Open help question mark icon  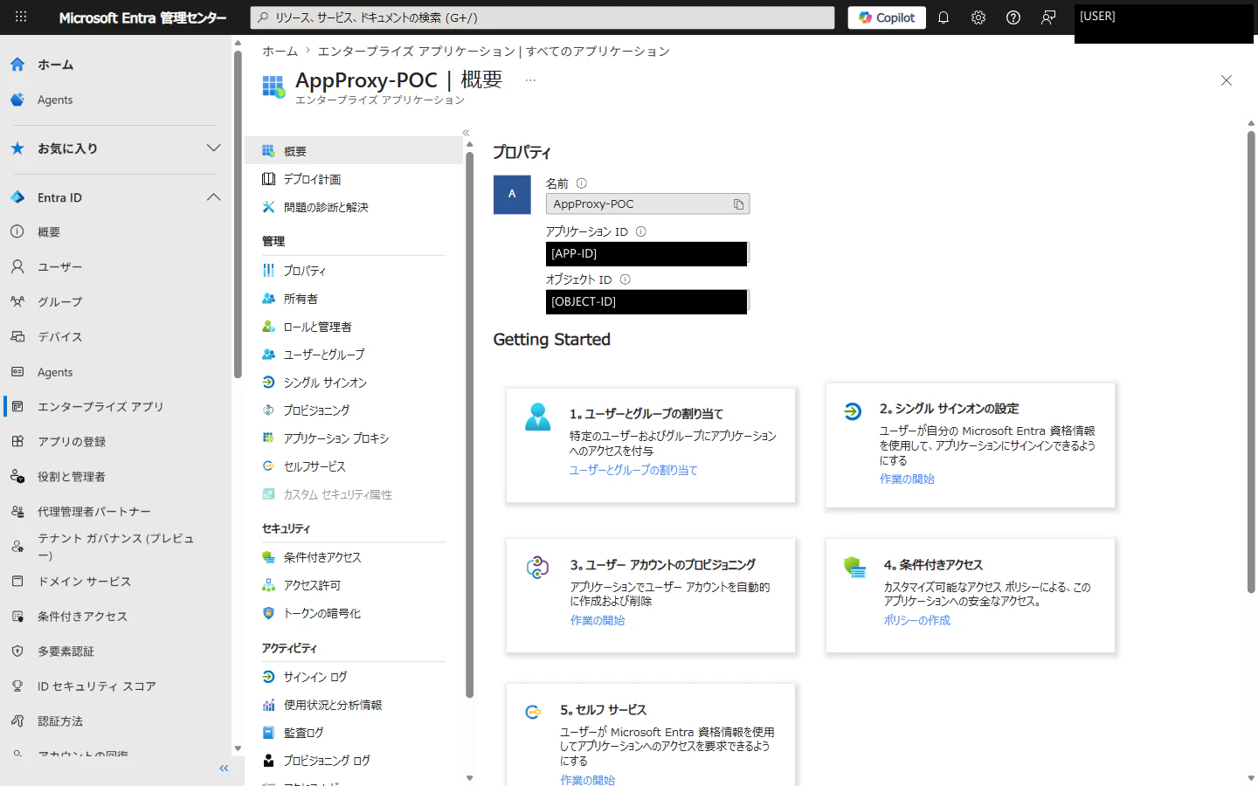click(x=1013, y=17)
